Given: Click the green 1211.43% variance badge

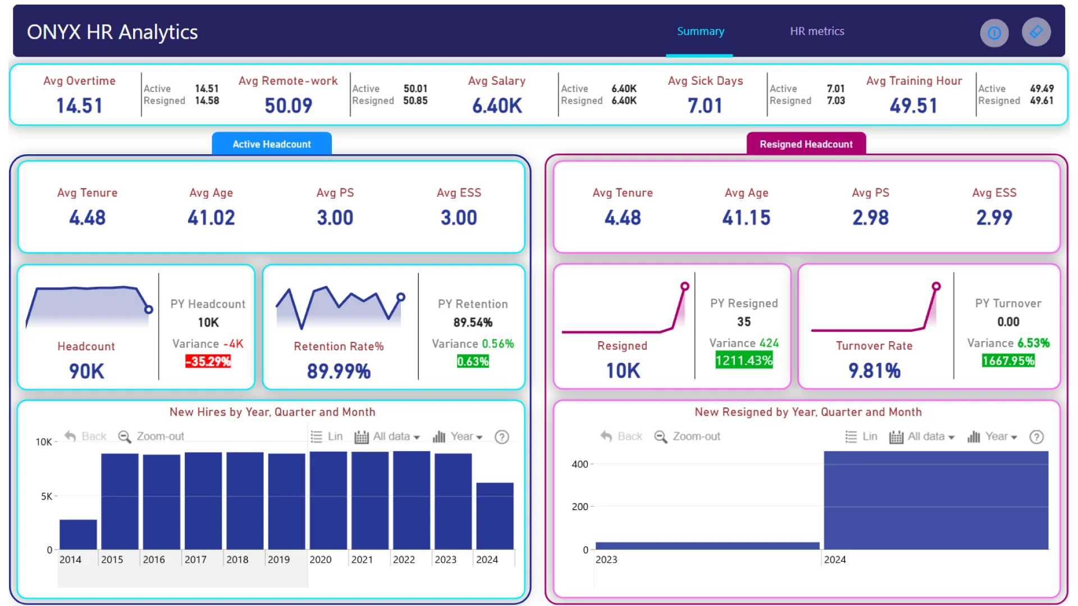Looking at the screenshot, I should click(744, 360).
